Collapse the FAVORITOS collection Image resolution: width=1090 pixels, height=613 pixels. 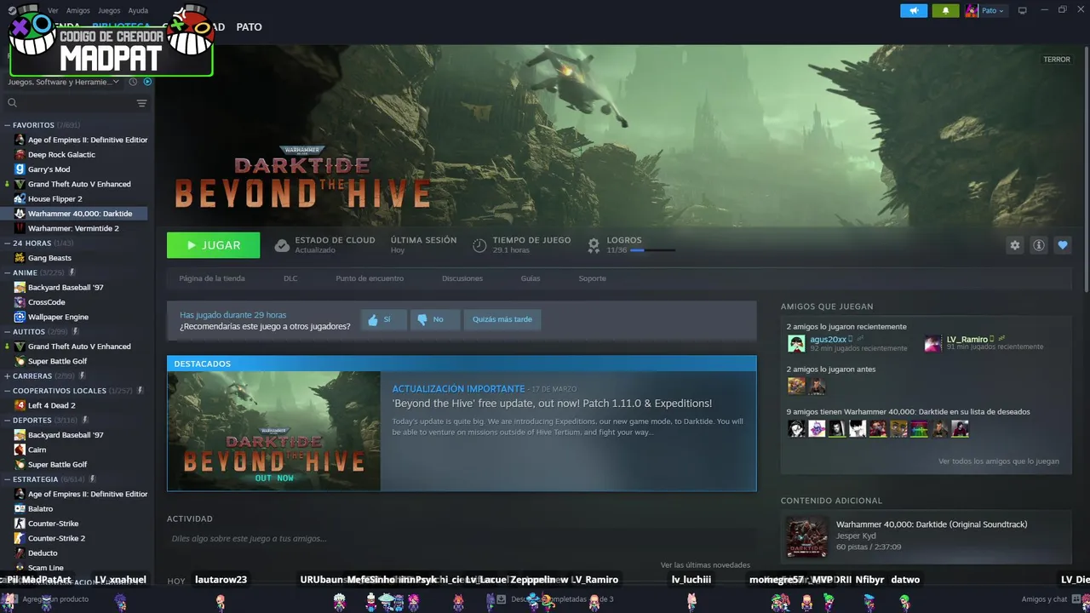click(x=8, y=125)
